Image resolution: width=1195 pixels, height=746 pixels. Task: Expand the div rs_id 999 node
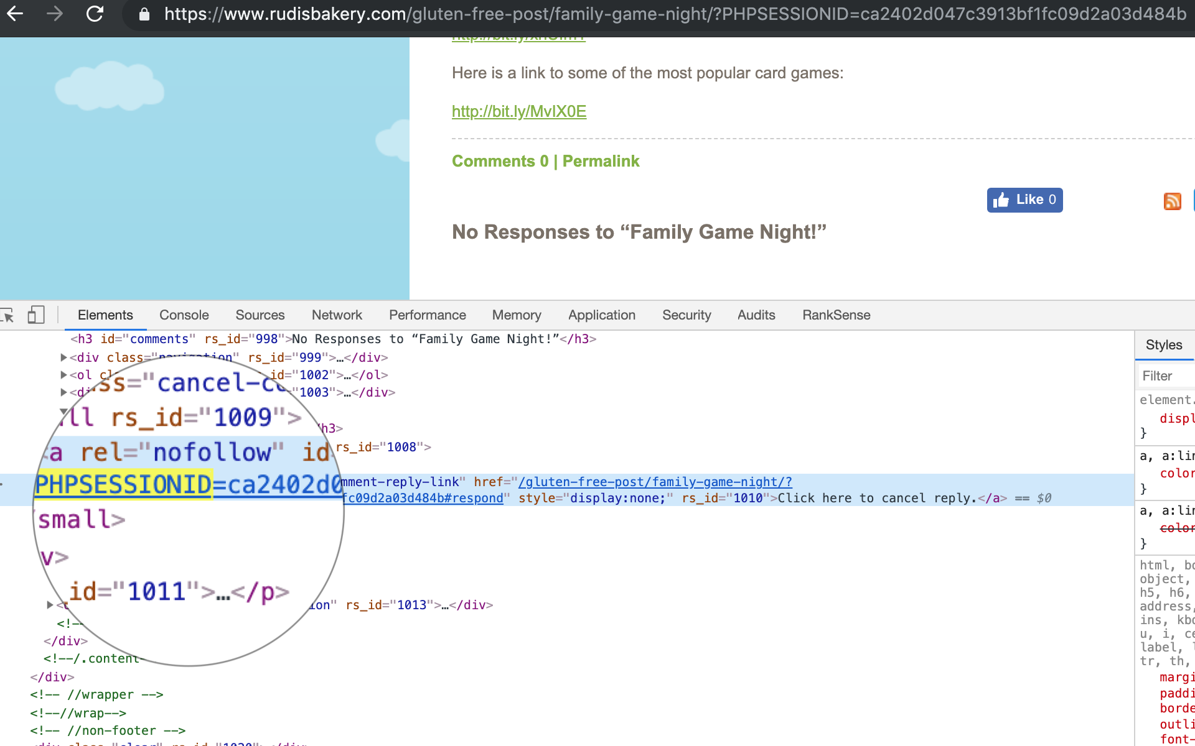pyautogui.click(x=63, y=357)
